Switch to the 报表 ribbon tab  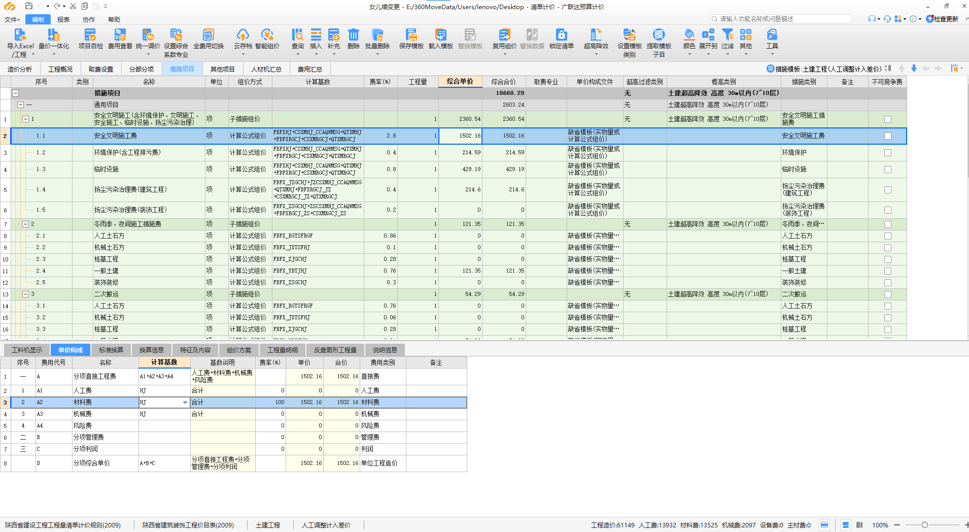tap(63, 20)
